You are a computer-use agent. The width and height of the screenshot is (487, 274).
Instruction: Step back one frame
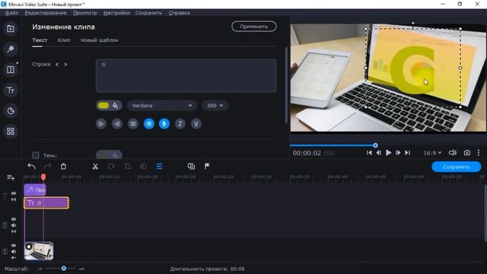[379, 153]
